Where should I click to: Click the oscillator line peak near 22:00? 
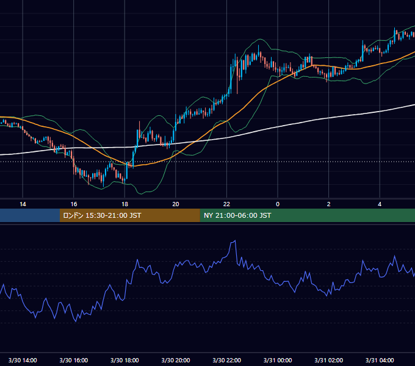(x=235, y=241)
